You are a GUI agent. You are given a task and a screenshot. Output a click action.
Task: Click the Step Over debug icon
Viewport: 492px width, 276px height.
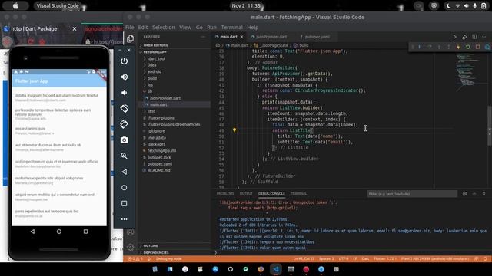(x=430, y=47)
